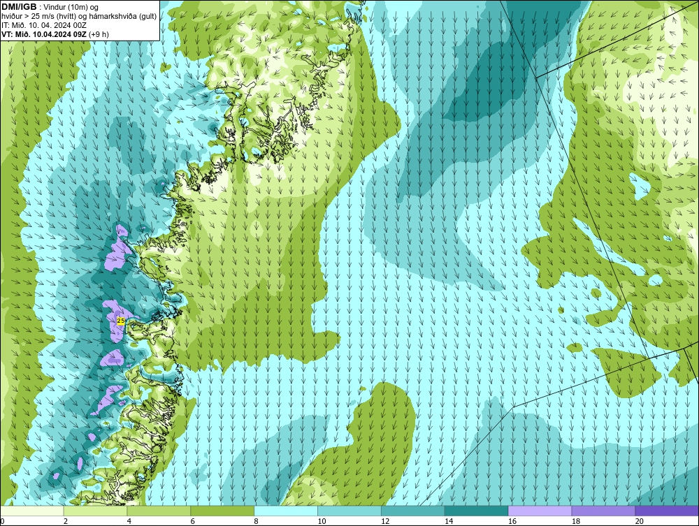Image resolution: width=699 pixels, height=526 pixels.
Task: Click the legend label 12
Action: [385, 521]
